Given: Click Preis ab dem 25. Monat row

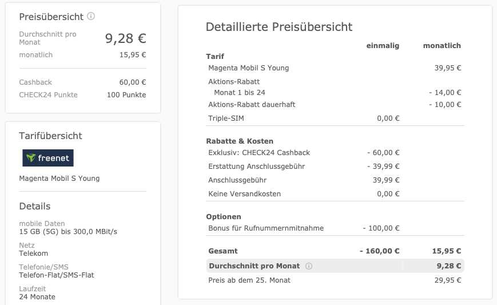Looking at the screenshot, I should point(335,280).
